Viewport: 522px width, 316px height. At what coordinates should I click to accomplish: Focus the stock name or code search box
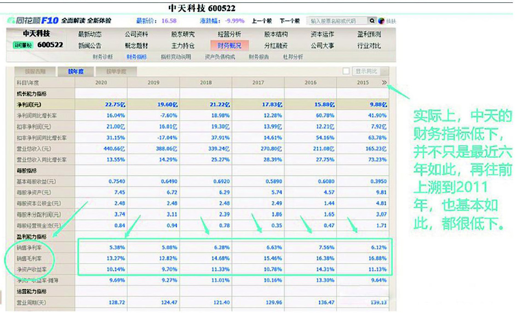[x=337, y=21]
